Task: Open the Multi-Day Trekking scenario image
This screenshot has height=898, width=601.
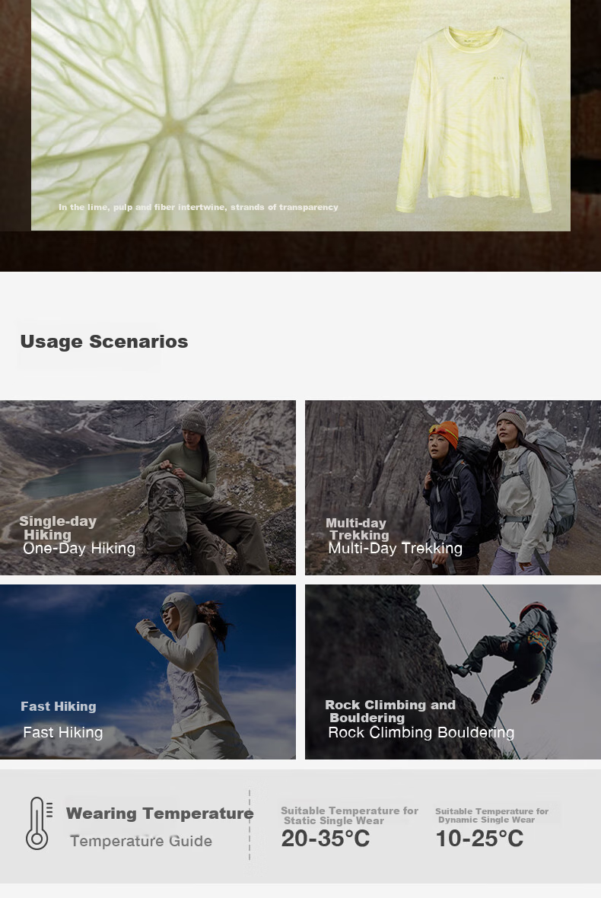Action: tap(453, 487)
